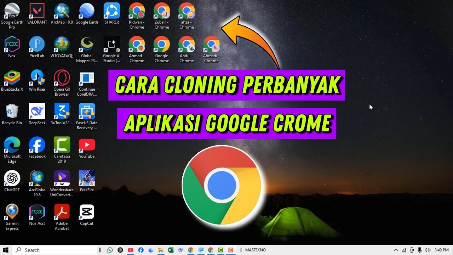This screenshot has width=453, height=255.
Task: Select the Garmin Express desktop icon
Action: pyautogui.click(x=12, y=217)
